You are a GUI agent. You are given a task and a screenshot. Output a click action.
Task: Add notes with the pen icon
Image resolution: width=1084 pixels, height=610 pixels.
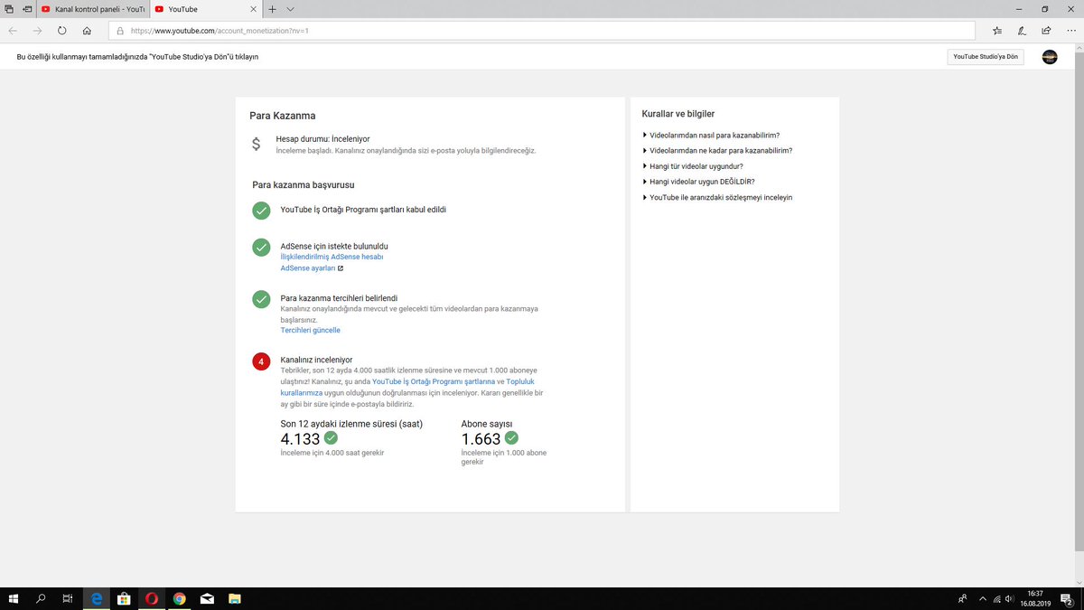[x=1021, y=30]
